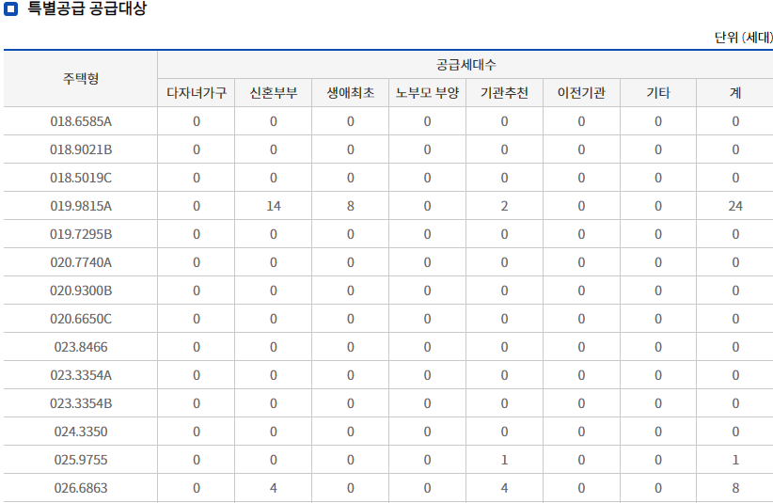Select housing type 019.7295B
The width and height of the screenshot is (773, 503).
(81, 234)
